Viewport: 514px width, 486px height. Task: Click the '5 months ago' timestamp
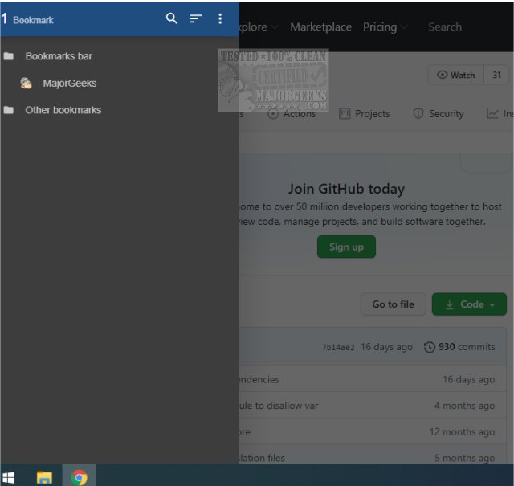pos(464,458)
